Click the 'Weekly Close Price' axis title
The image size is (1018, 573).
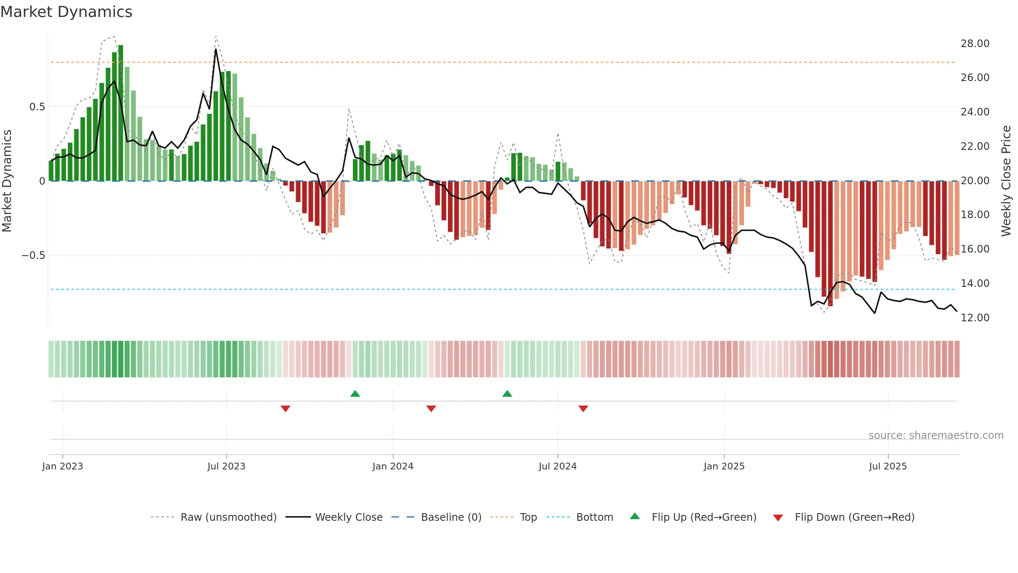(1006, 181)
